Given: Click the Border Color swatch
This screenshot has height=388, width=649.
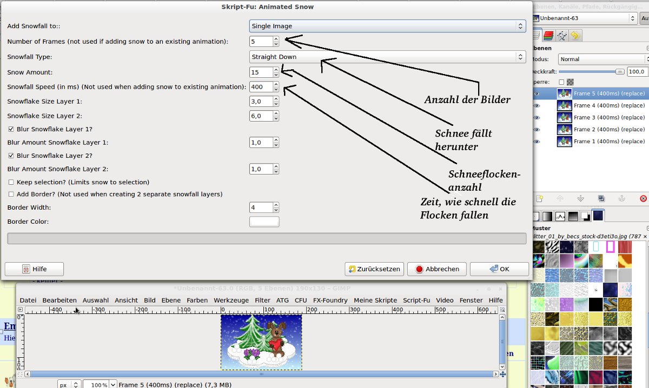Looking at the screenshot, I should 264,222.
